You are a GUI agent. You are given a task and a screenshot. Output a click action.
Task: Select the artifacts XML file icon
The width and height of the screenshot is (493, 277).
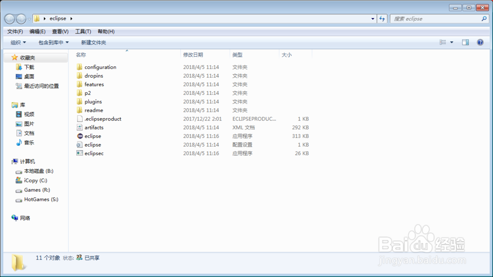coord(80,127)
